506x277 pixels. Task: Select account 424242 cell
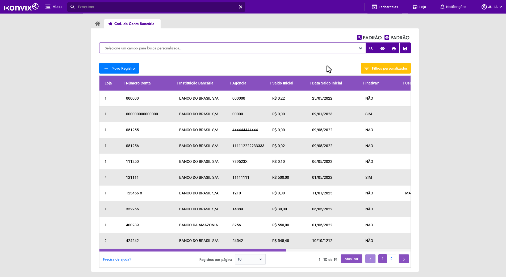click(132, 241)
